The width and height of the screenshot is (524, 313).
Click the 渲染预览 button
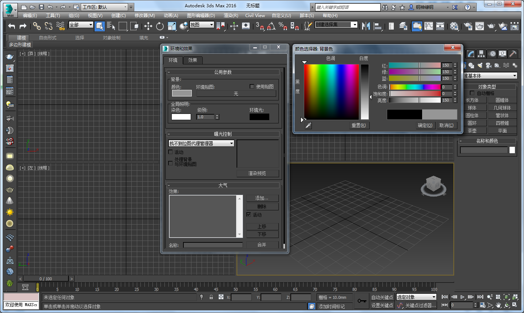(x=257, y=173)
